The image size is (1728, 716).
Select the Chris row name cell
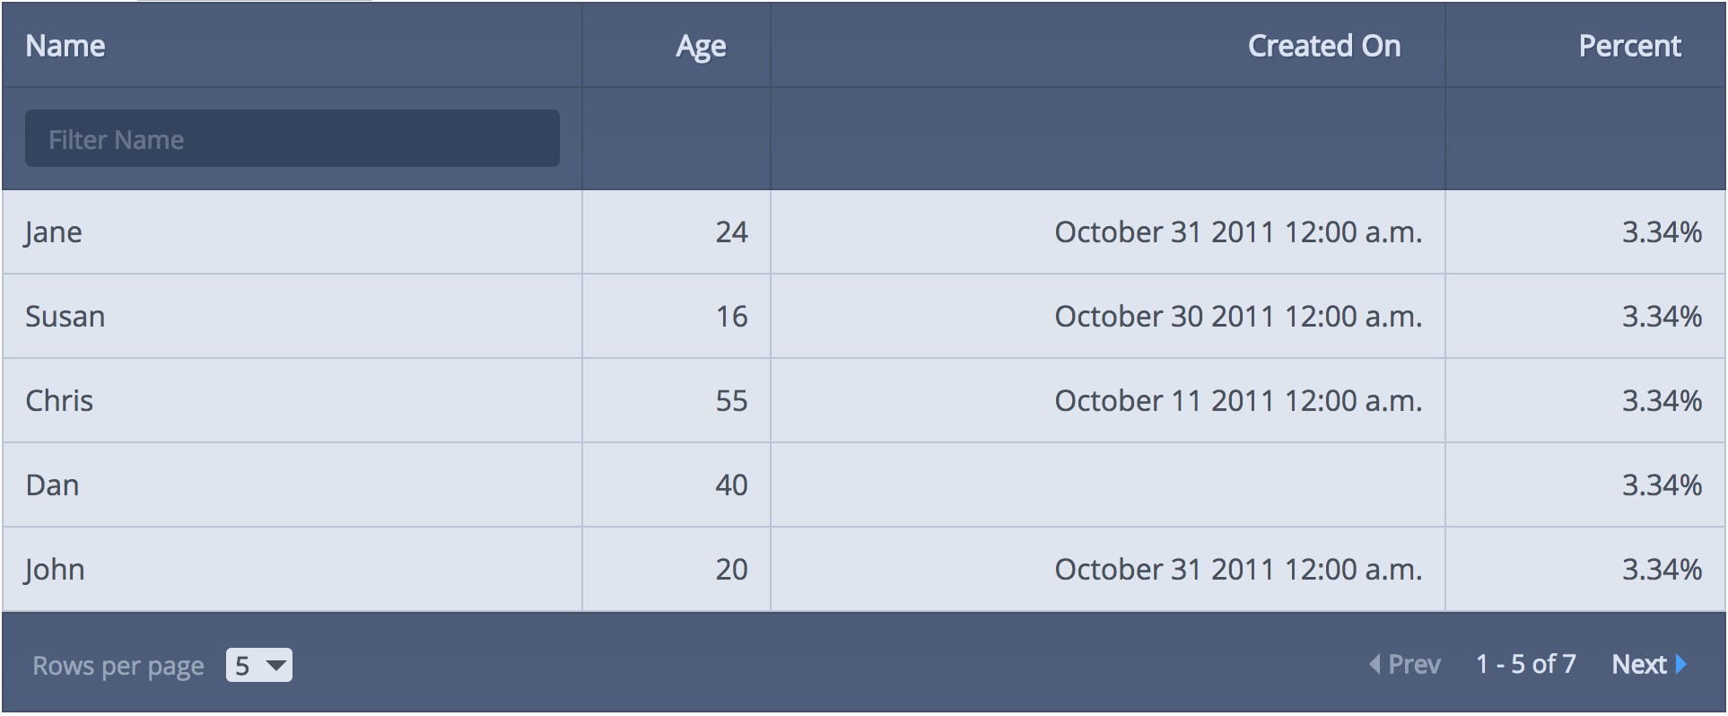[292, 401]
